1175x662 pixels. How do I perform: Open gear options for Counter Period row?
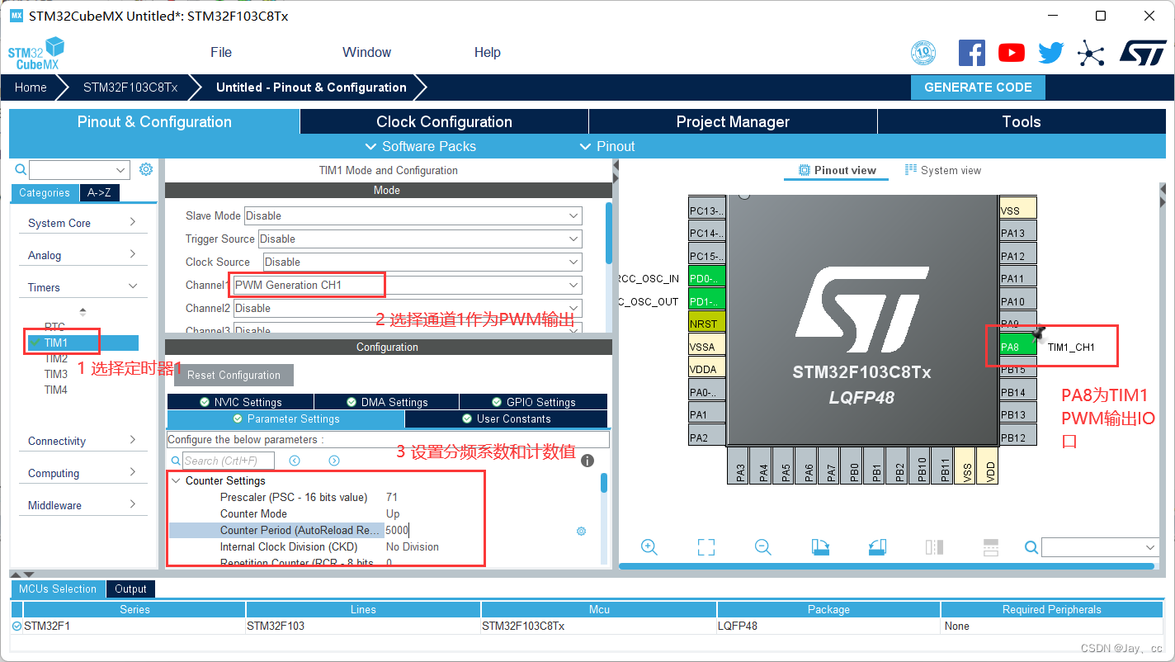click(x=581, y=531)
